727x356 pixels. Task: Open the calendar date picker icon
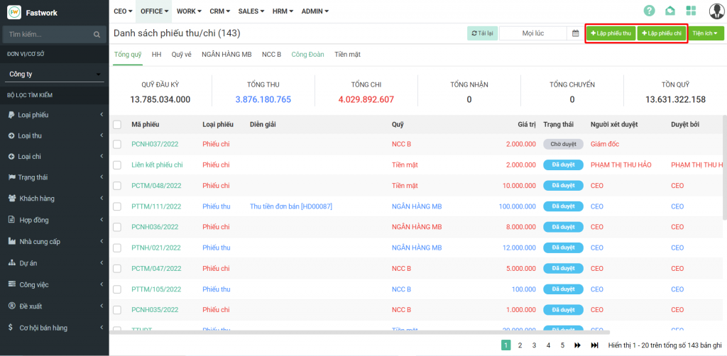[x=576, y=33]
